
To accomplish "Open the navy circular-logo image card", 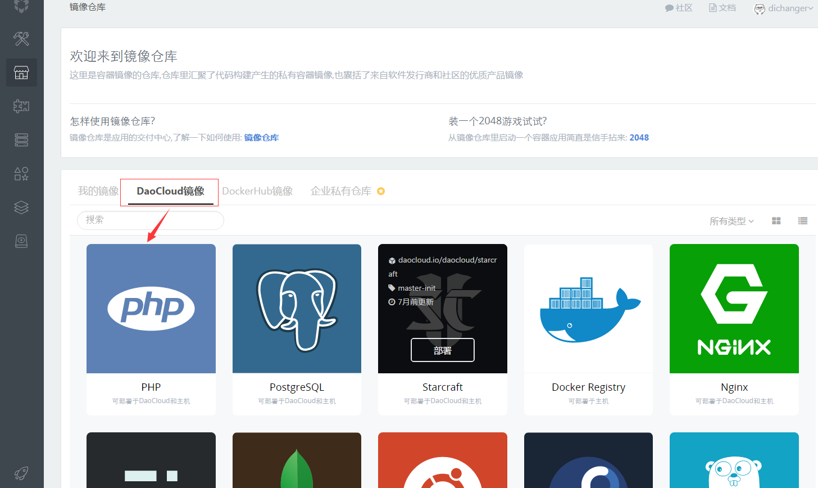I will pos(588,460).
